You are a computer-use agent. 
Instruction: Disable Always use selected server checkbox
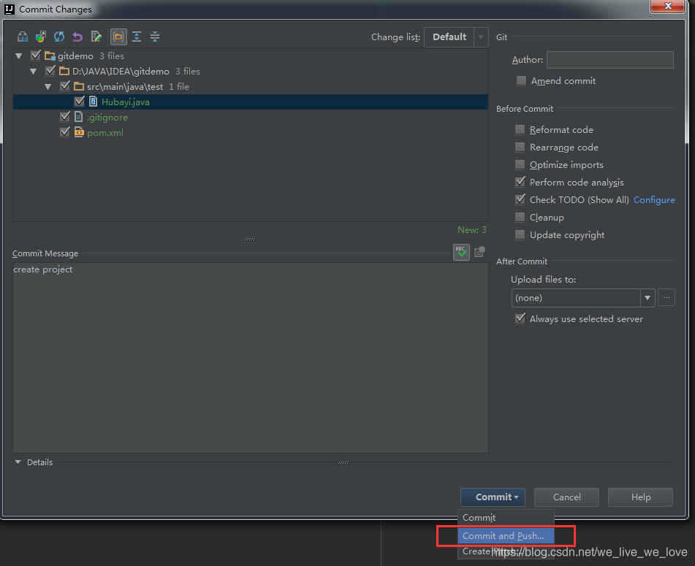pos(520,318)
